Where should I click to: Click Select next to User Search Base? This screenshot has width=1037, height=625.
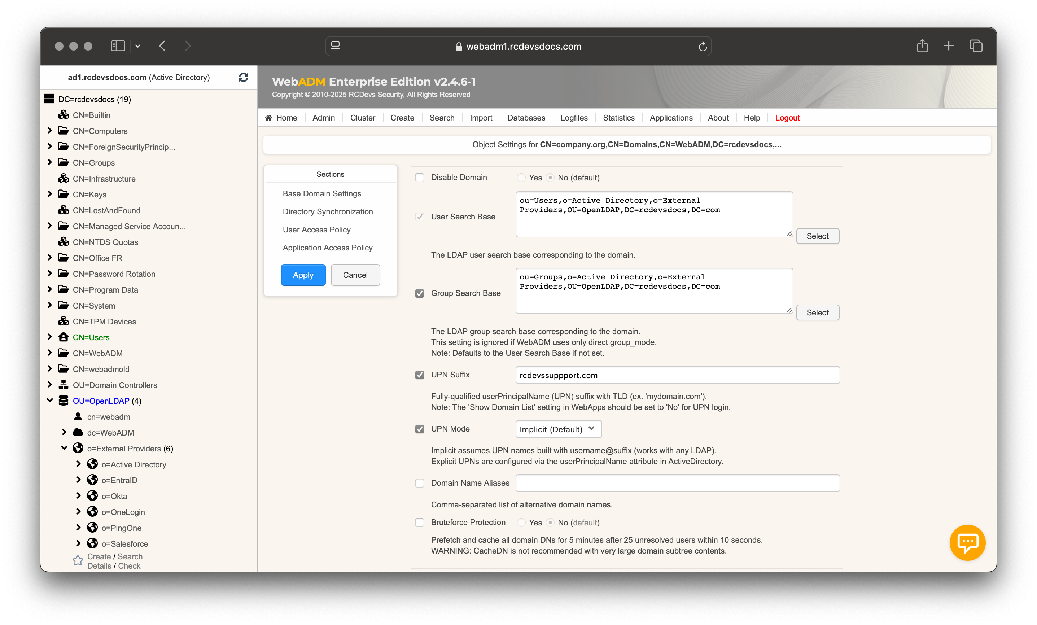click(817, 236)
